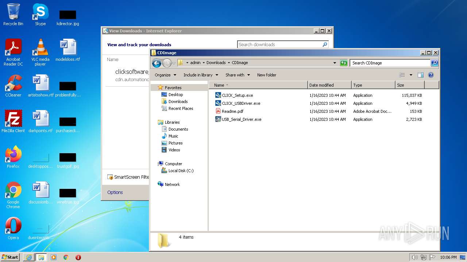Sort files by Type column header
The height and width of the screenshot is (262, 467).
tap(373, 85)
